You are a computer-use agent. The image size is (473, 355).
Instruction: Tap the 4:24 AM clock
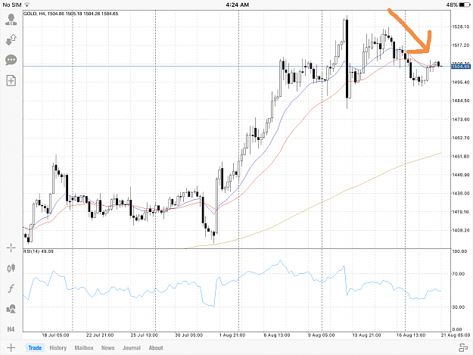coord(238,5)
